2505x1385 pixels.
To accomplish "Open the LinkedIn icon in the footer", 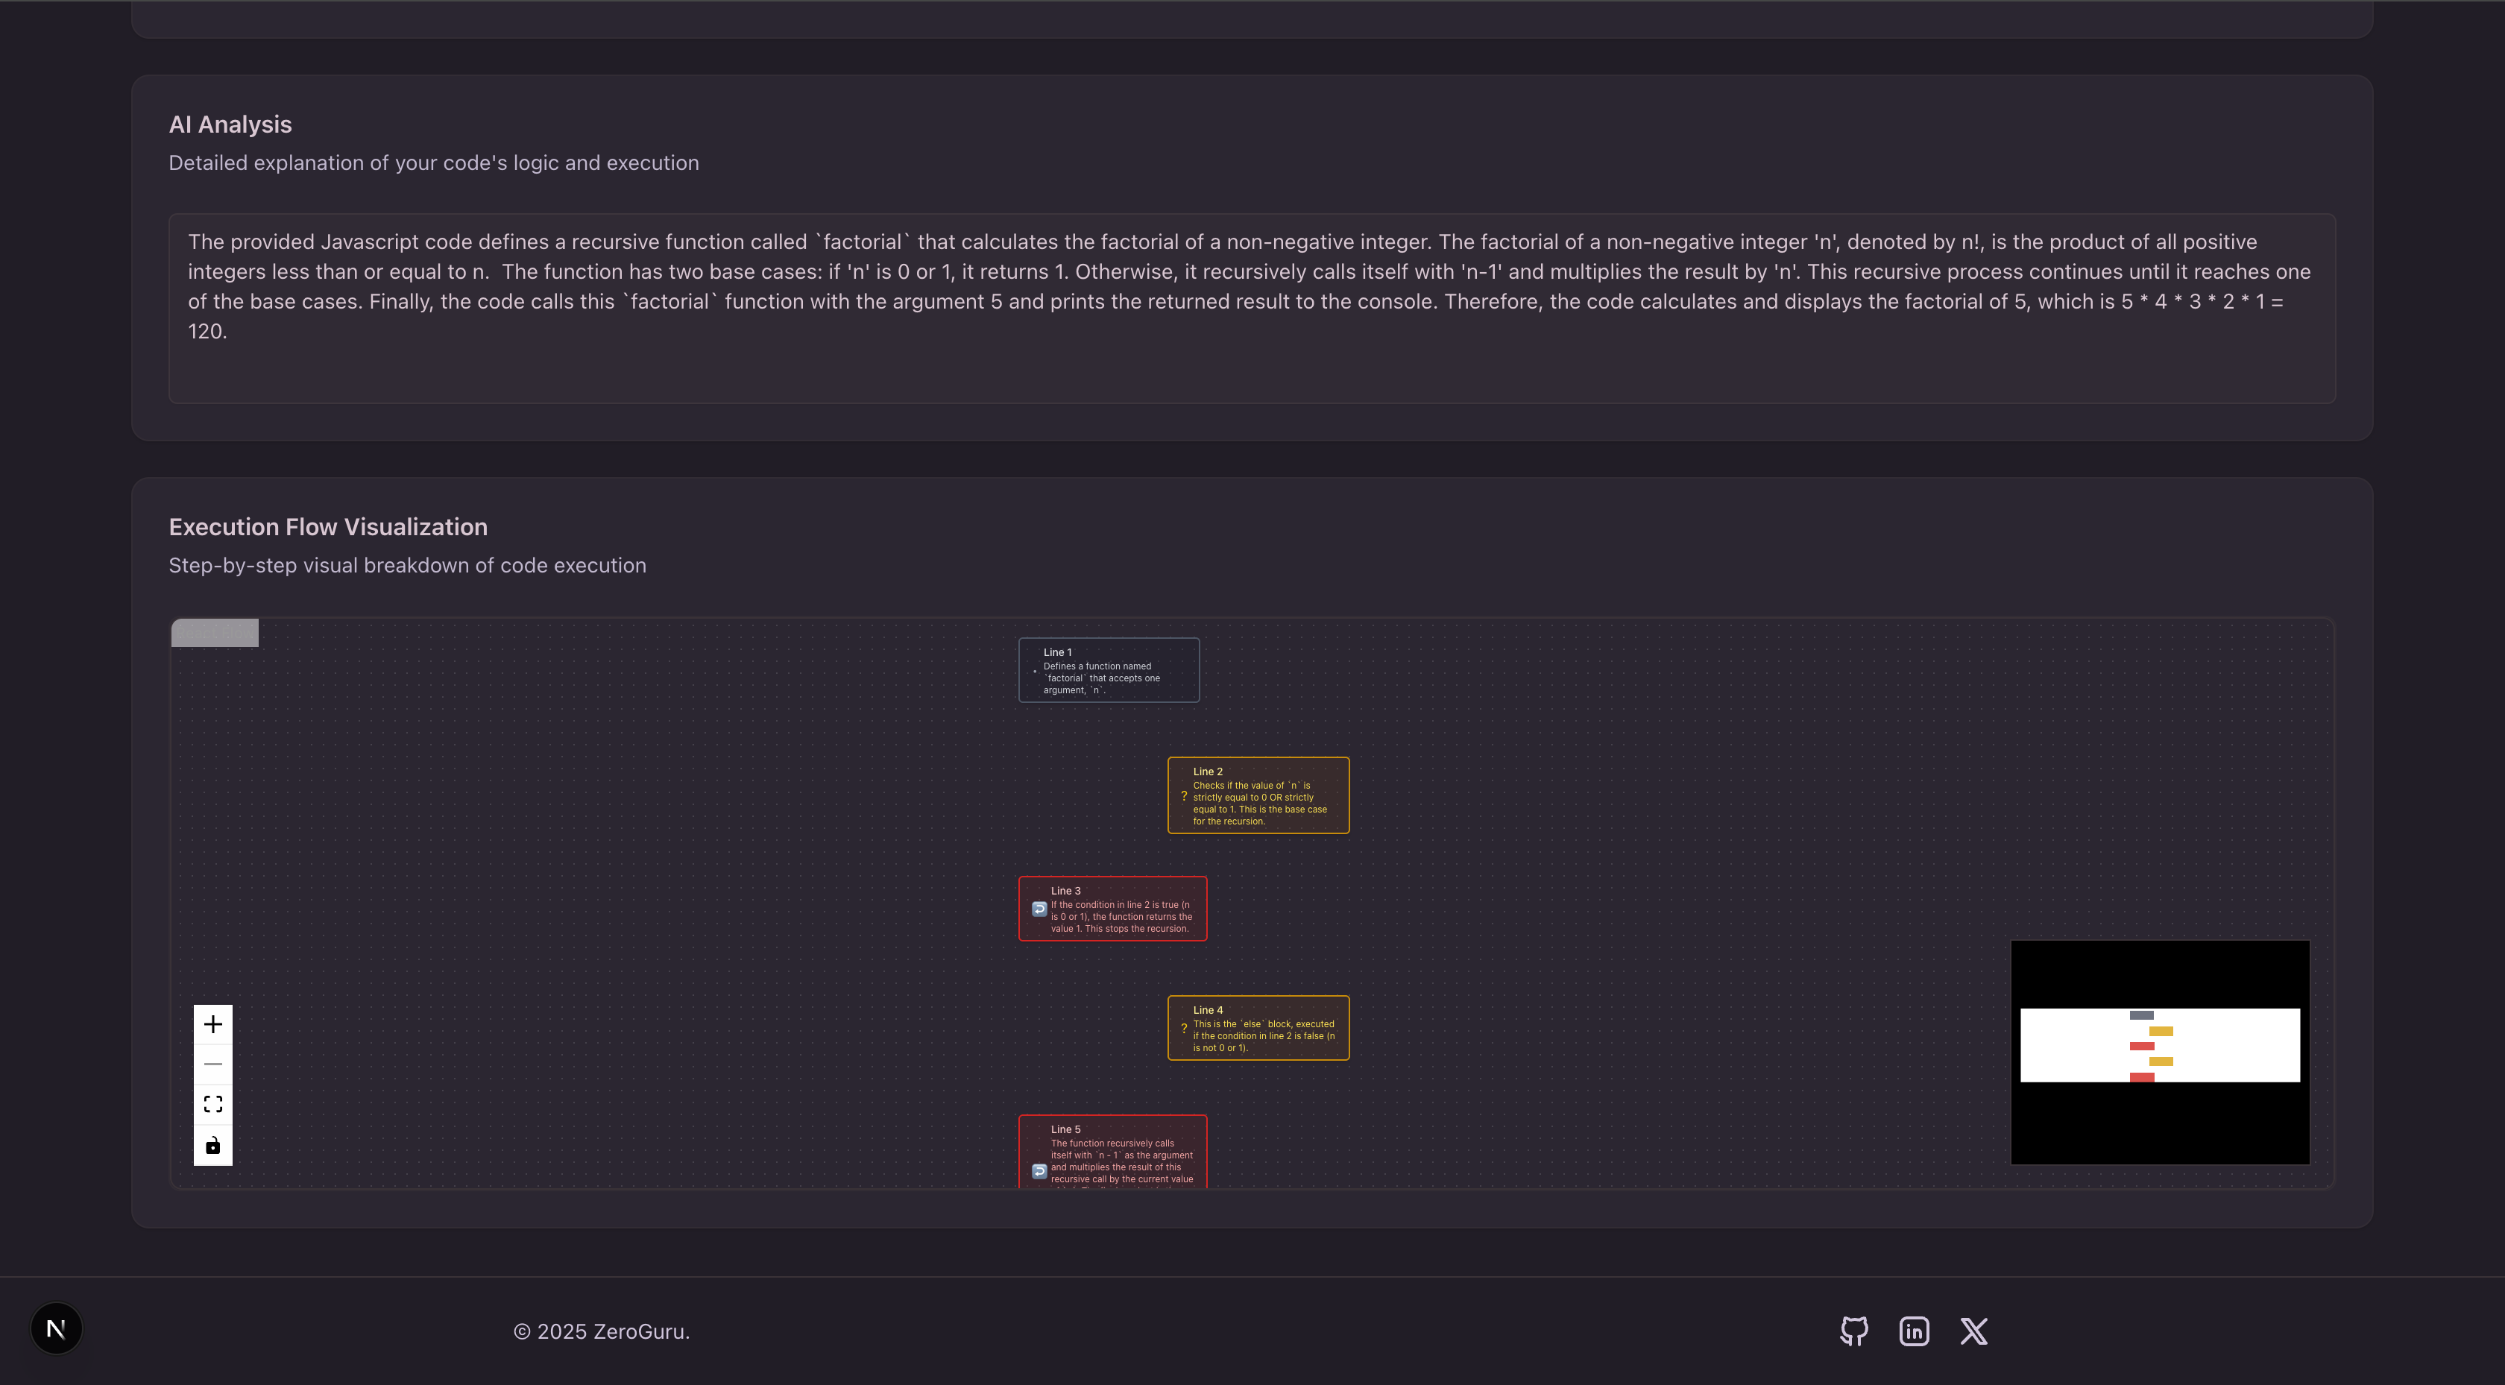I will [1913, 1331].
